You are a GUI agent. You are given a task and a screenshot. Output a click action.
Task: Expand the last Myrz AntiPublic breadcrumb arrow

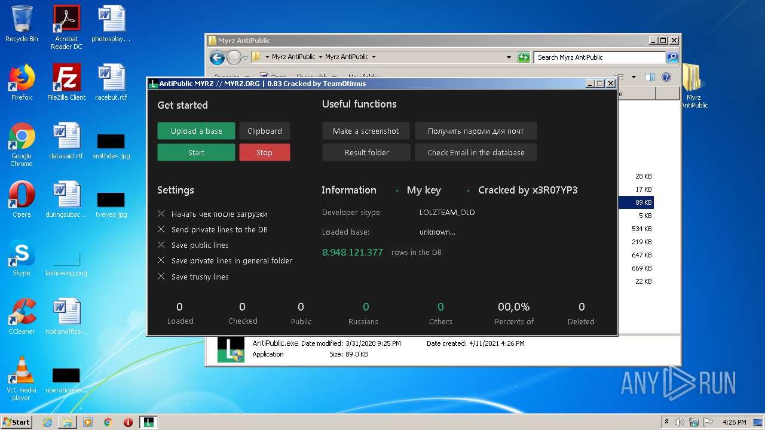(374, 57)
